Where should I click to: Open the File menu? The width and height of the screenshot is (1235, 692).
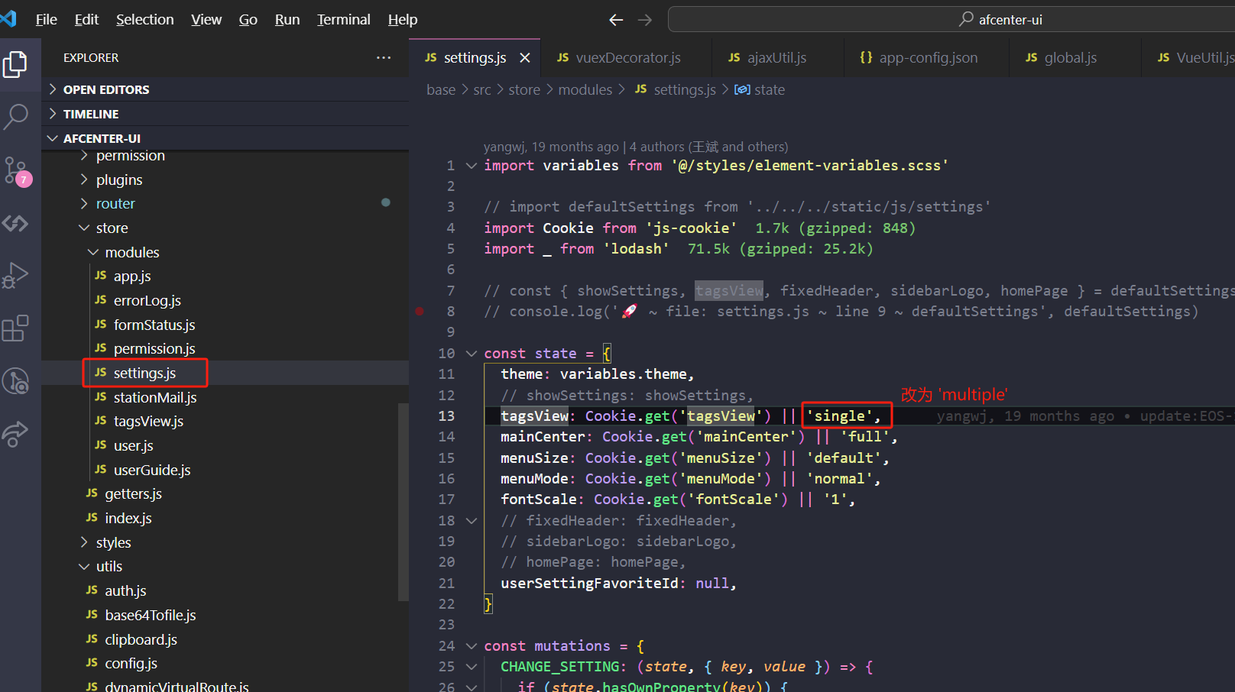tap(47, 20)
